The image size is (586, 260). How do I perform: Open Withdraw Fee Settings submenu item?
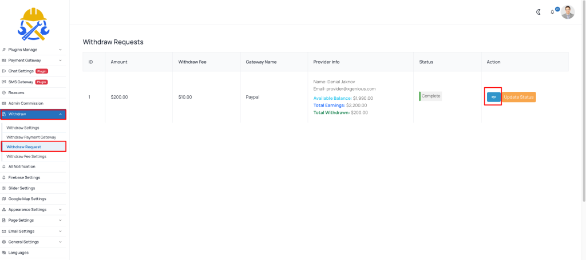pos(26,156)
